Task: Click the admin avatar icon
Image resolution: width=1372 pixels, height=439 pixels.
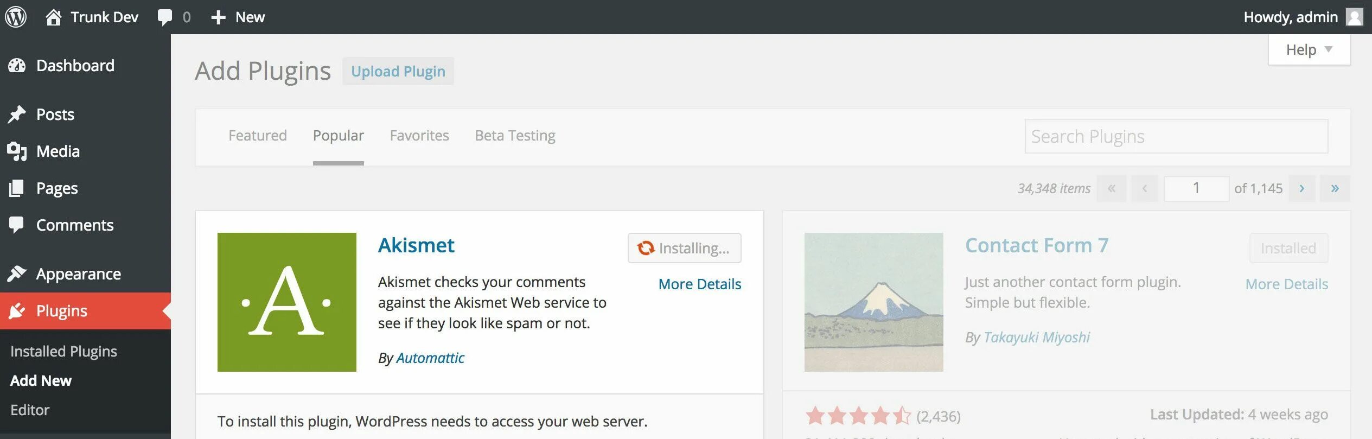Action: click(1355, 17)
